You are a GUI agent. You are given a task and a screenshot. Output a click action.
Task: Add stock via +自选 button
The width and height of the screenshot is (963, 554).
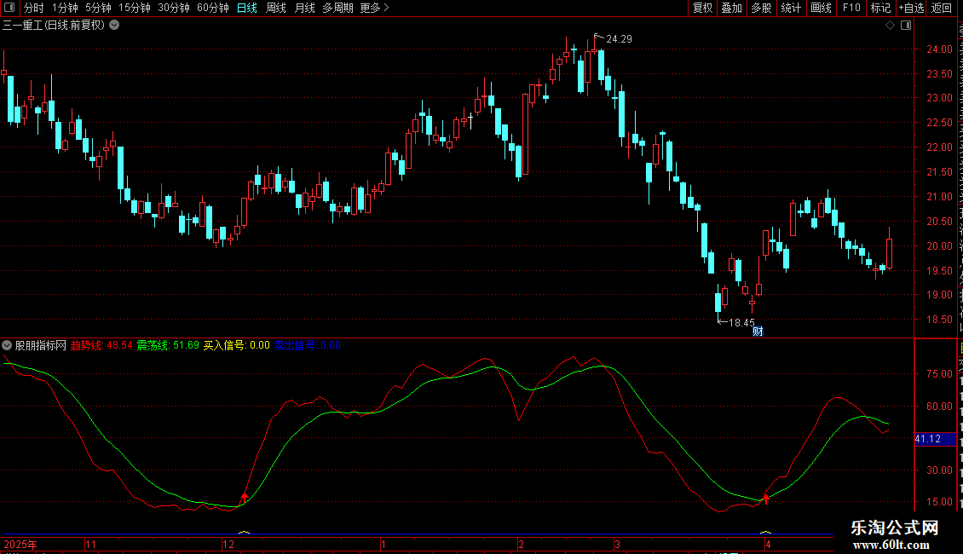pos(911,8)
